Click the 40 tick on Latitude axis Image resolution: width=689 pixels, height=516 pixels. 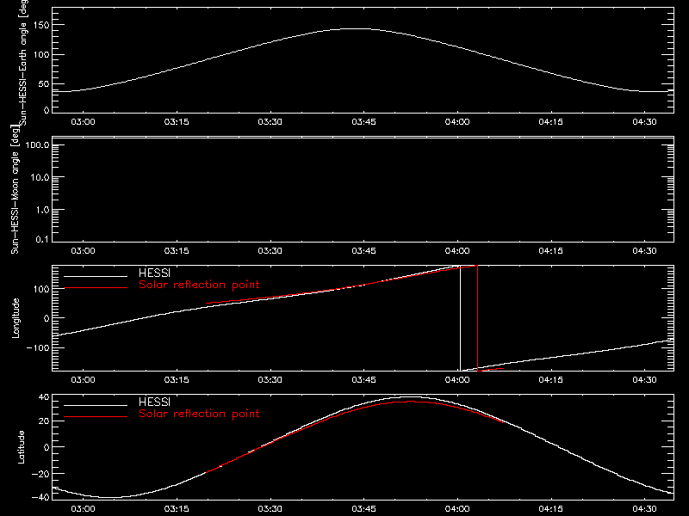coord(44,397)
